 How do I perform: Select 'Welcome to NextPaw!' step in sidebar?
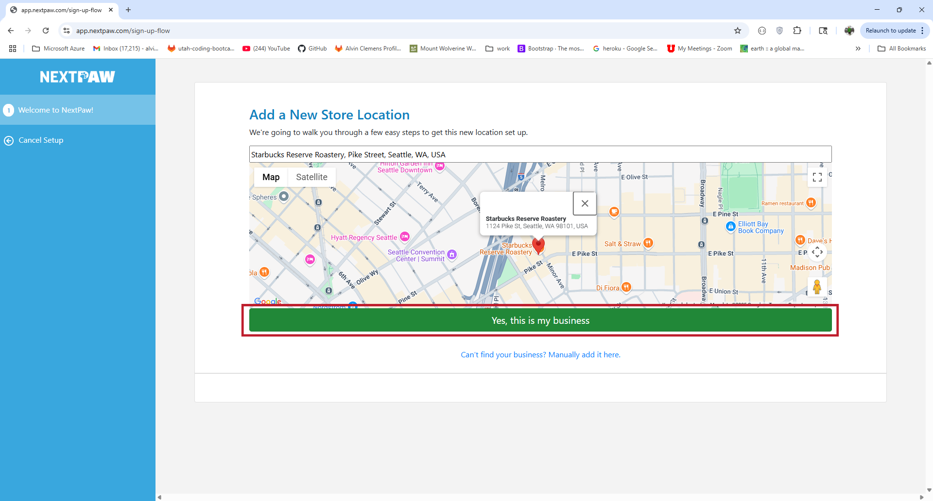tap(78, 110)
